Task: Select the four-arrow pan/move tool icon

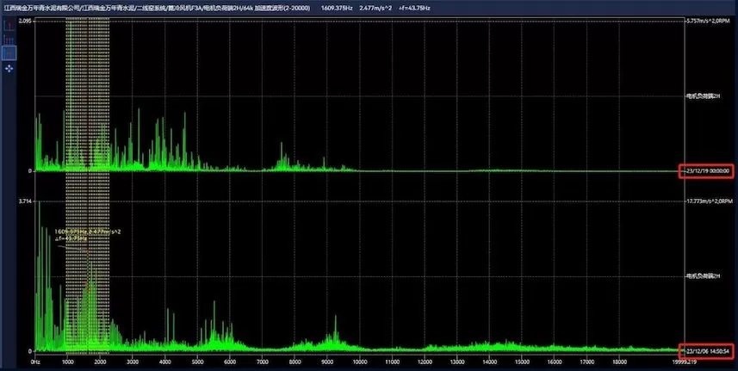Action: tap(9, 66)
